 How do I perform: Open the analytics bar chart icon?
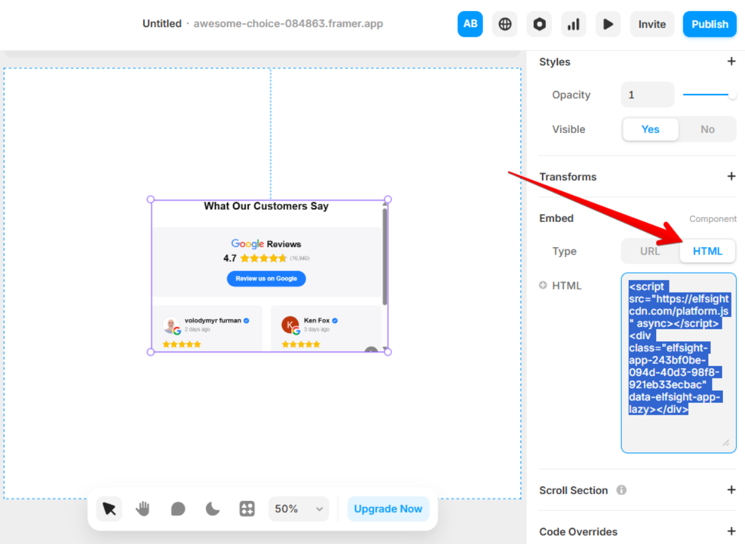coord(573,24)
